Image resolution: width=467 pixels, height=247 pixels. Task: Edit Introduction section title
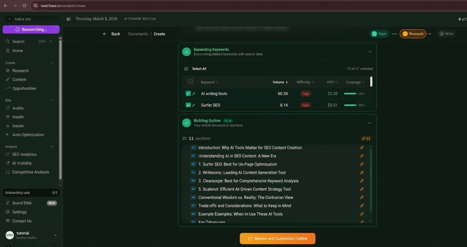click(x=362, y=148)
